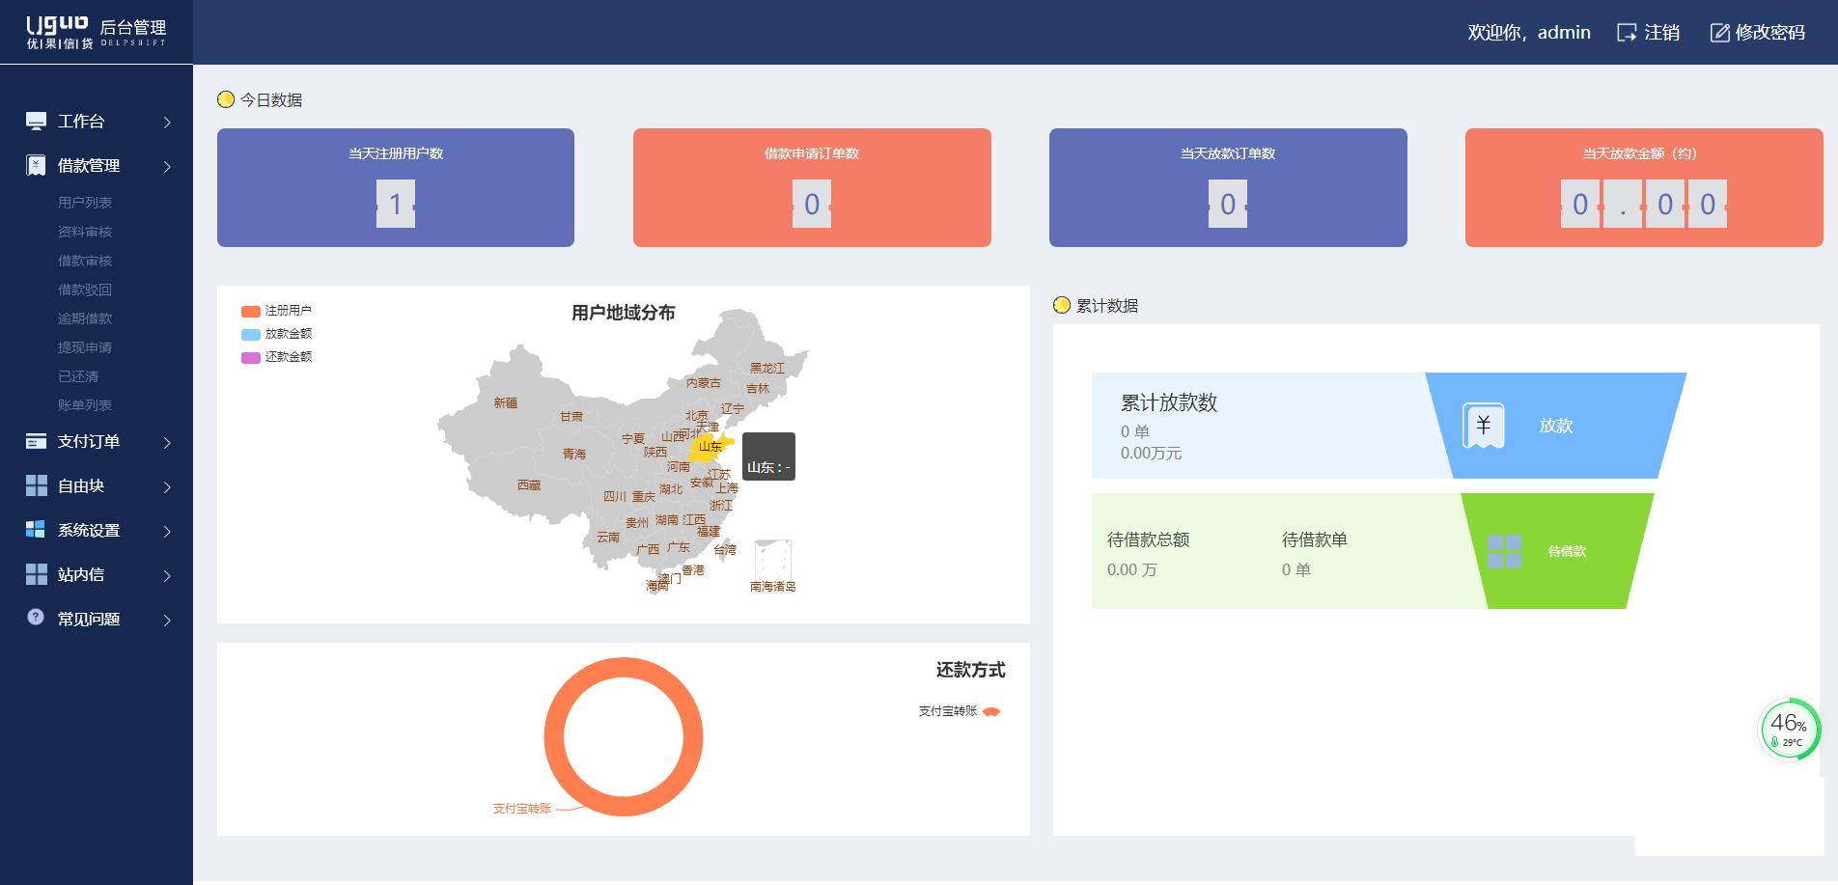Click the 当天放款金额 card
This screenshot has width=1838, height=885.
(x=1644, y=187)
